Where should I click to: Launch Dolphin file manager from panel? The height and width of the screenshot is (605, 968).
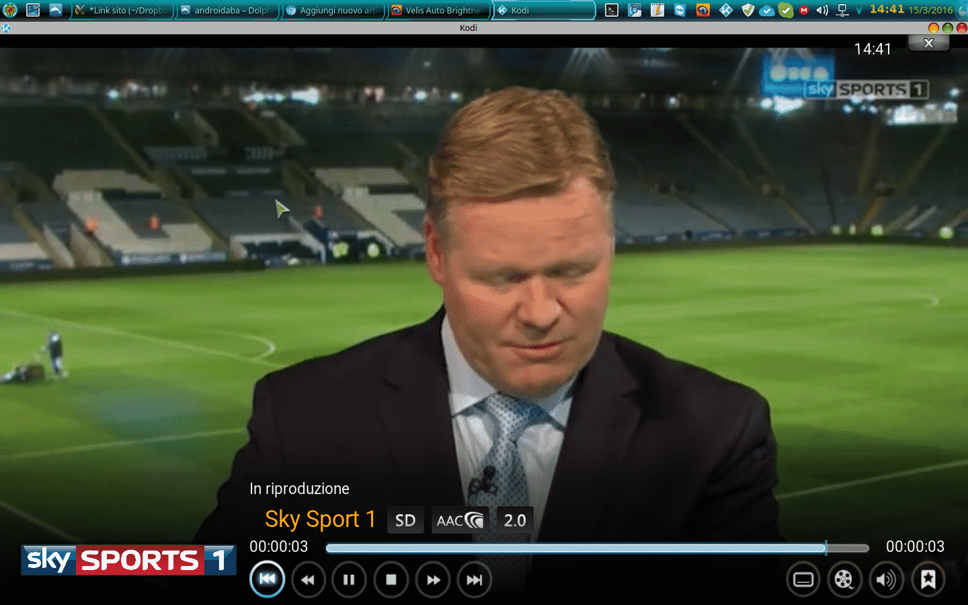(x=56, y=10)
